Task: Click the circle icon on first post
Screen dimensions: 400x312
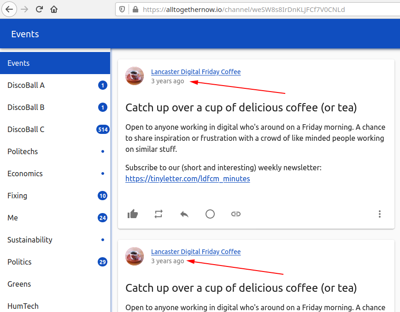Action: pyautogui.click(x=210, y=214)
